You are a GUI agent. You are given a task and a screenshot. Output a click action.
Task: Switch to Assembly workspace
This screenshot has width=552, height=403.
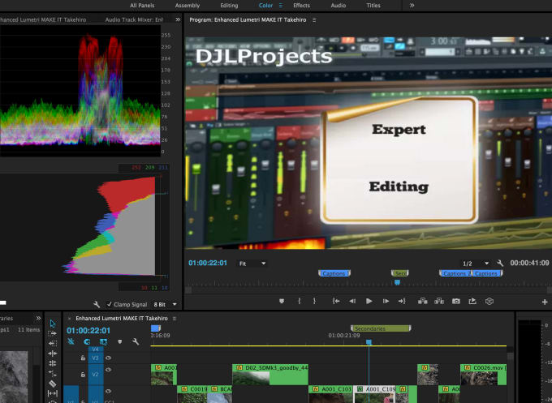point(188,6)
